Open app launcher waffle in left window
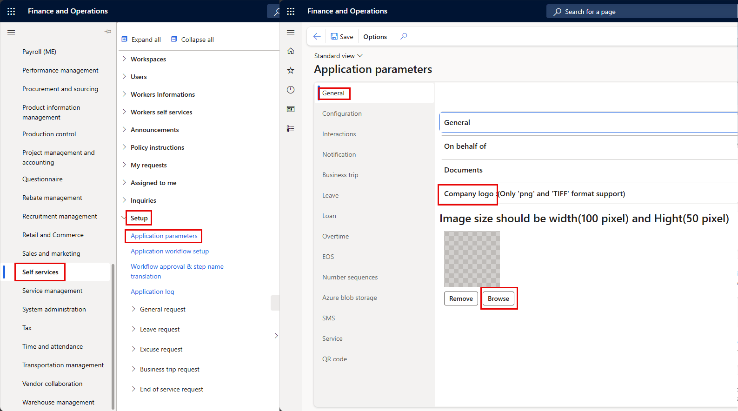738x411 pixels. (x=11, y=11)
